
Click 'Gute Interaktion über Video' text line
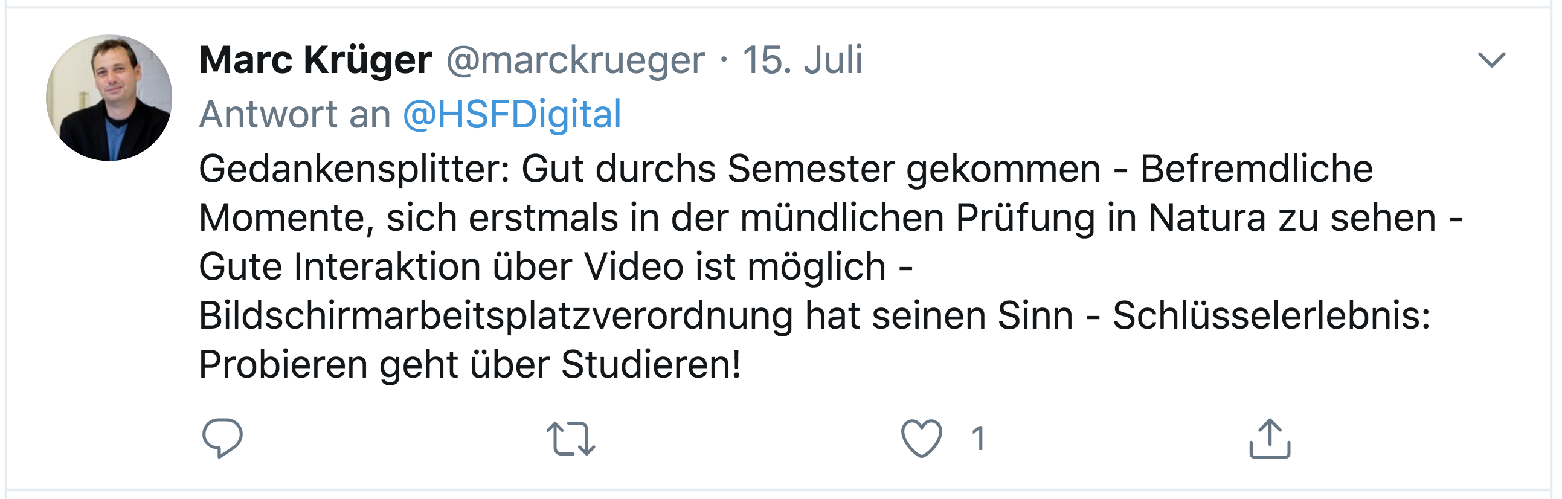point(442,267)
